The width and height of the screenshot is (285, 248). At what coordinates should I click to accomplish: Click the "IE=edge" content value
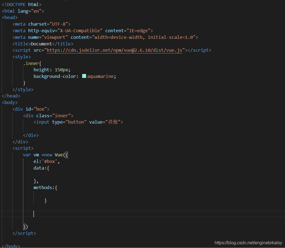click(138, 31)
